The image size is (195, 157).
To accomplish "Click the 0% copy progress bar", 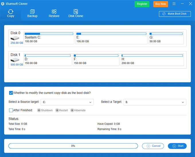I will (x=73, y=146).
